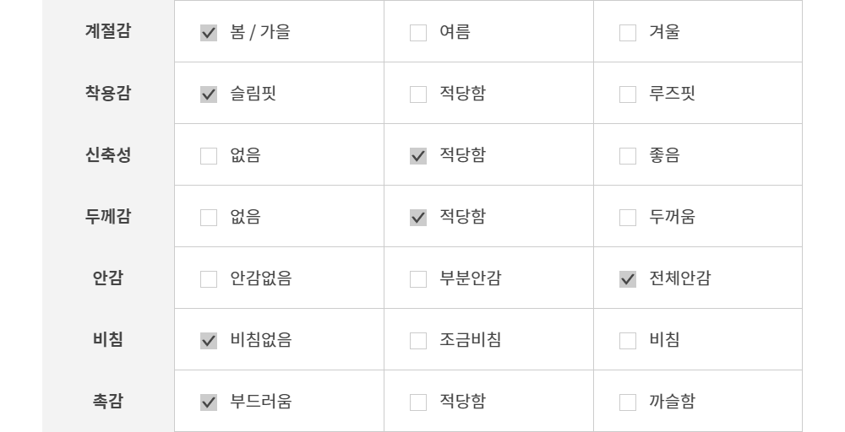This screenshot has height=432, width=845.
Task: Enable the 조금비침 checkbox
Action: [418, 341]
